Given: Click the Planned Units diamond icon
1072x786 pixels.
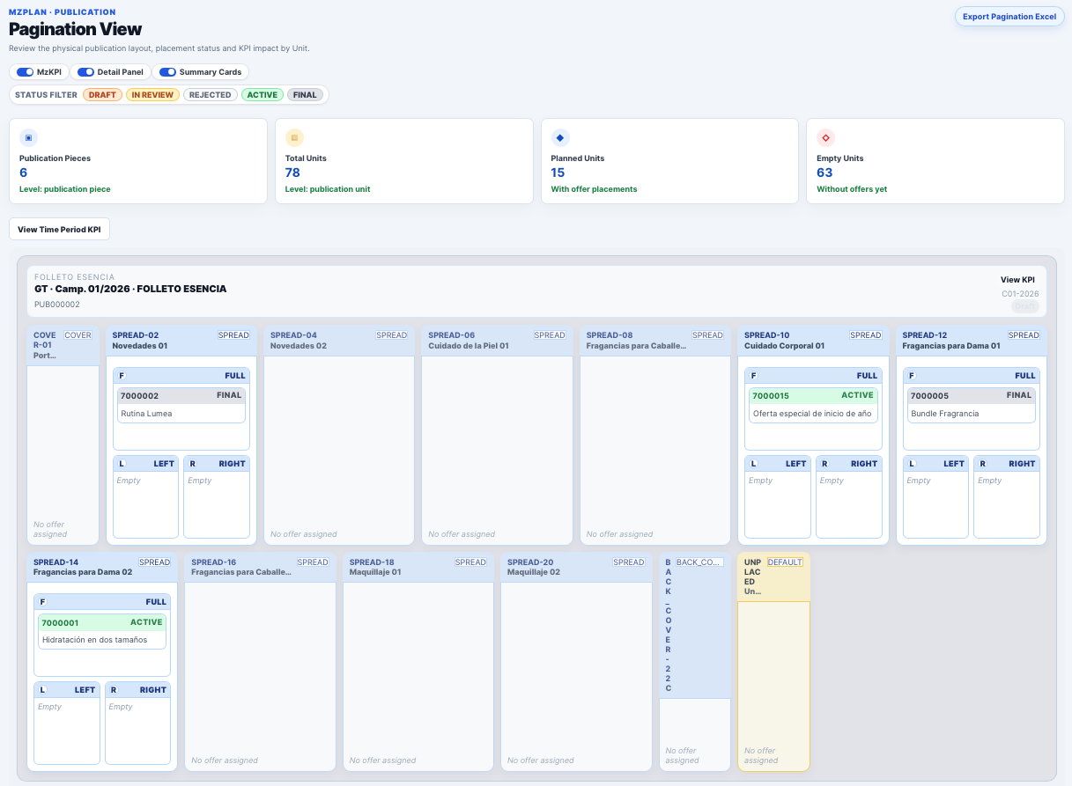Looking at the screenshot, I should (x=561, y=137).
